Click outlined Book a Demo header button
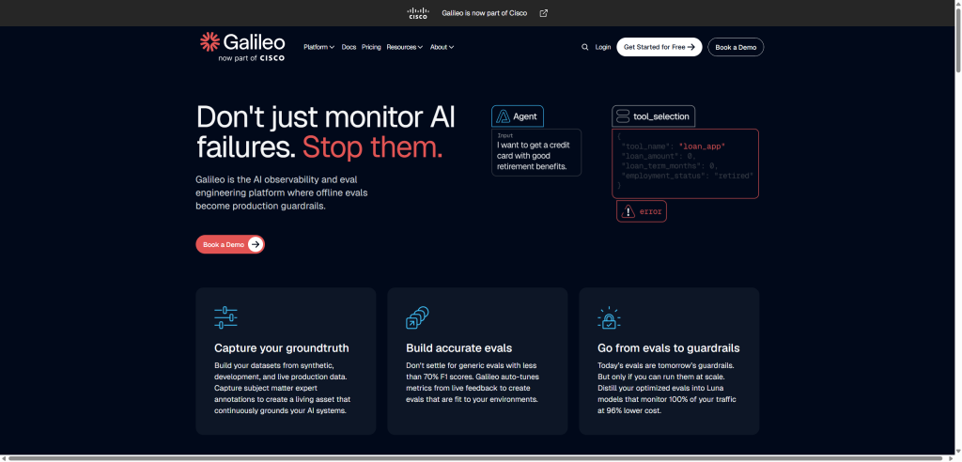The width and height of the screenshot is (962, 462). pyautogui.click(x=736, y=47)
